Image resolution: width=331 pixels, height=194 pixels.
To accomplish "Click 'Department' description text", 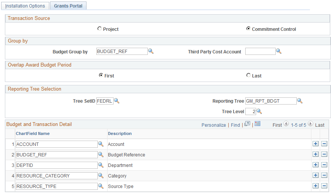I will (x=120, y=165).
